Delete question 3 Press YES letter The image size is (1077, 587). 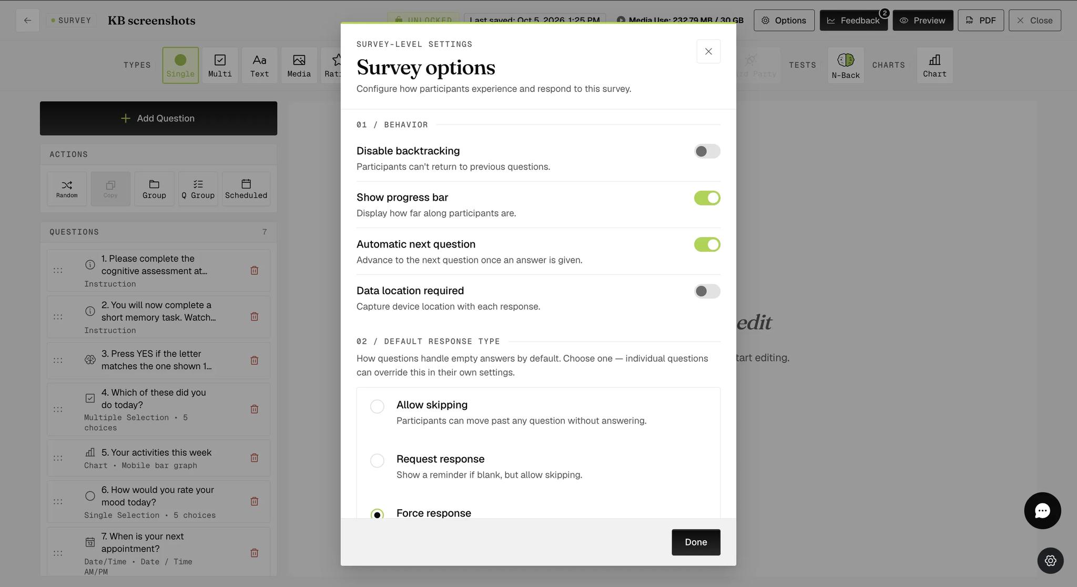click(x=254, y=361)
